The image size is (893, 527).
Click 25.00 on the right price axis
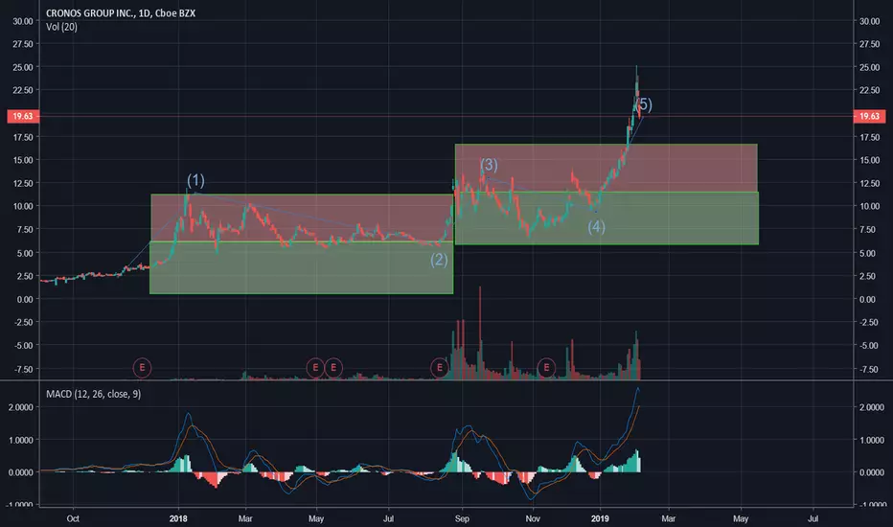coord(869,67)
